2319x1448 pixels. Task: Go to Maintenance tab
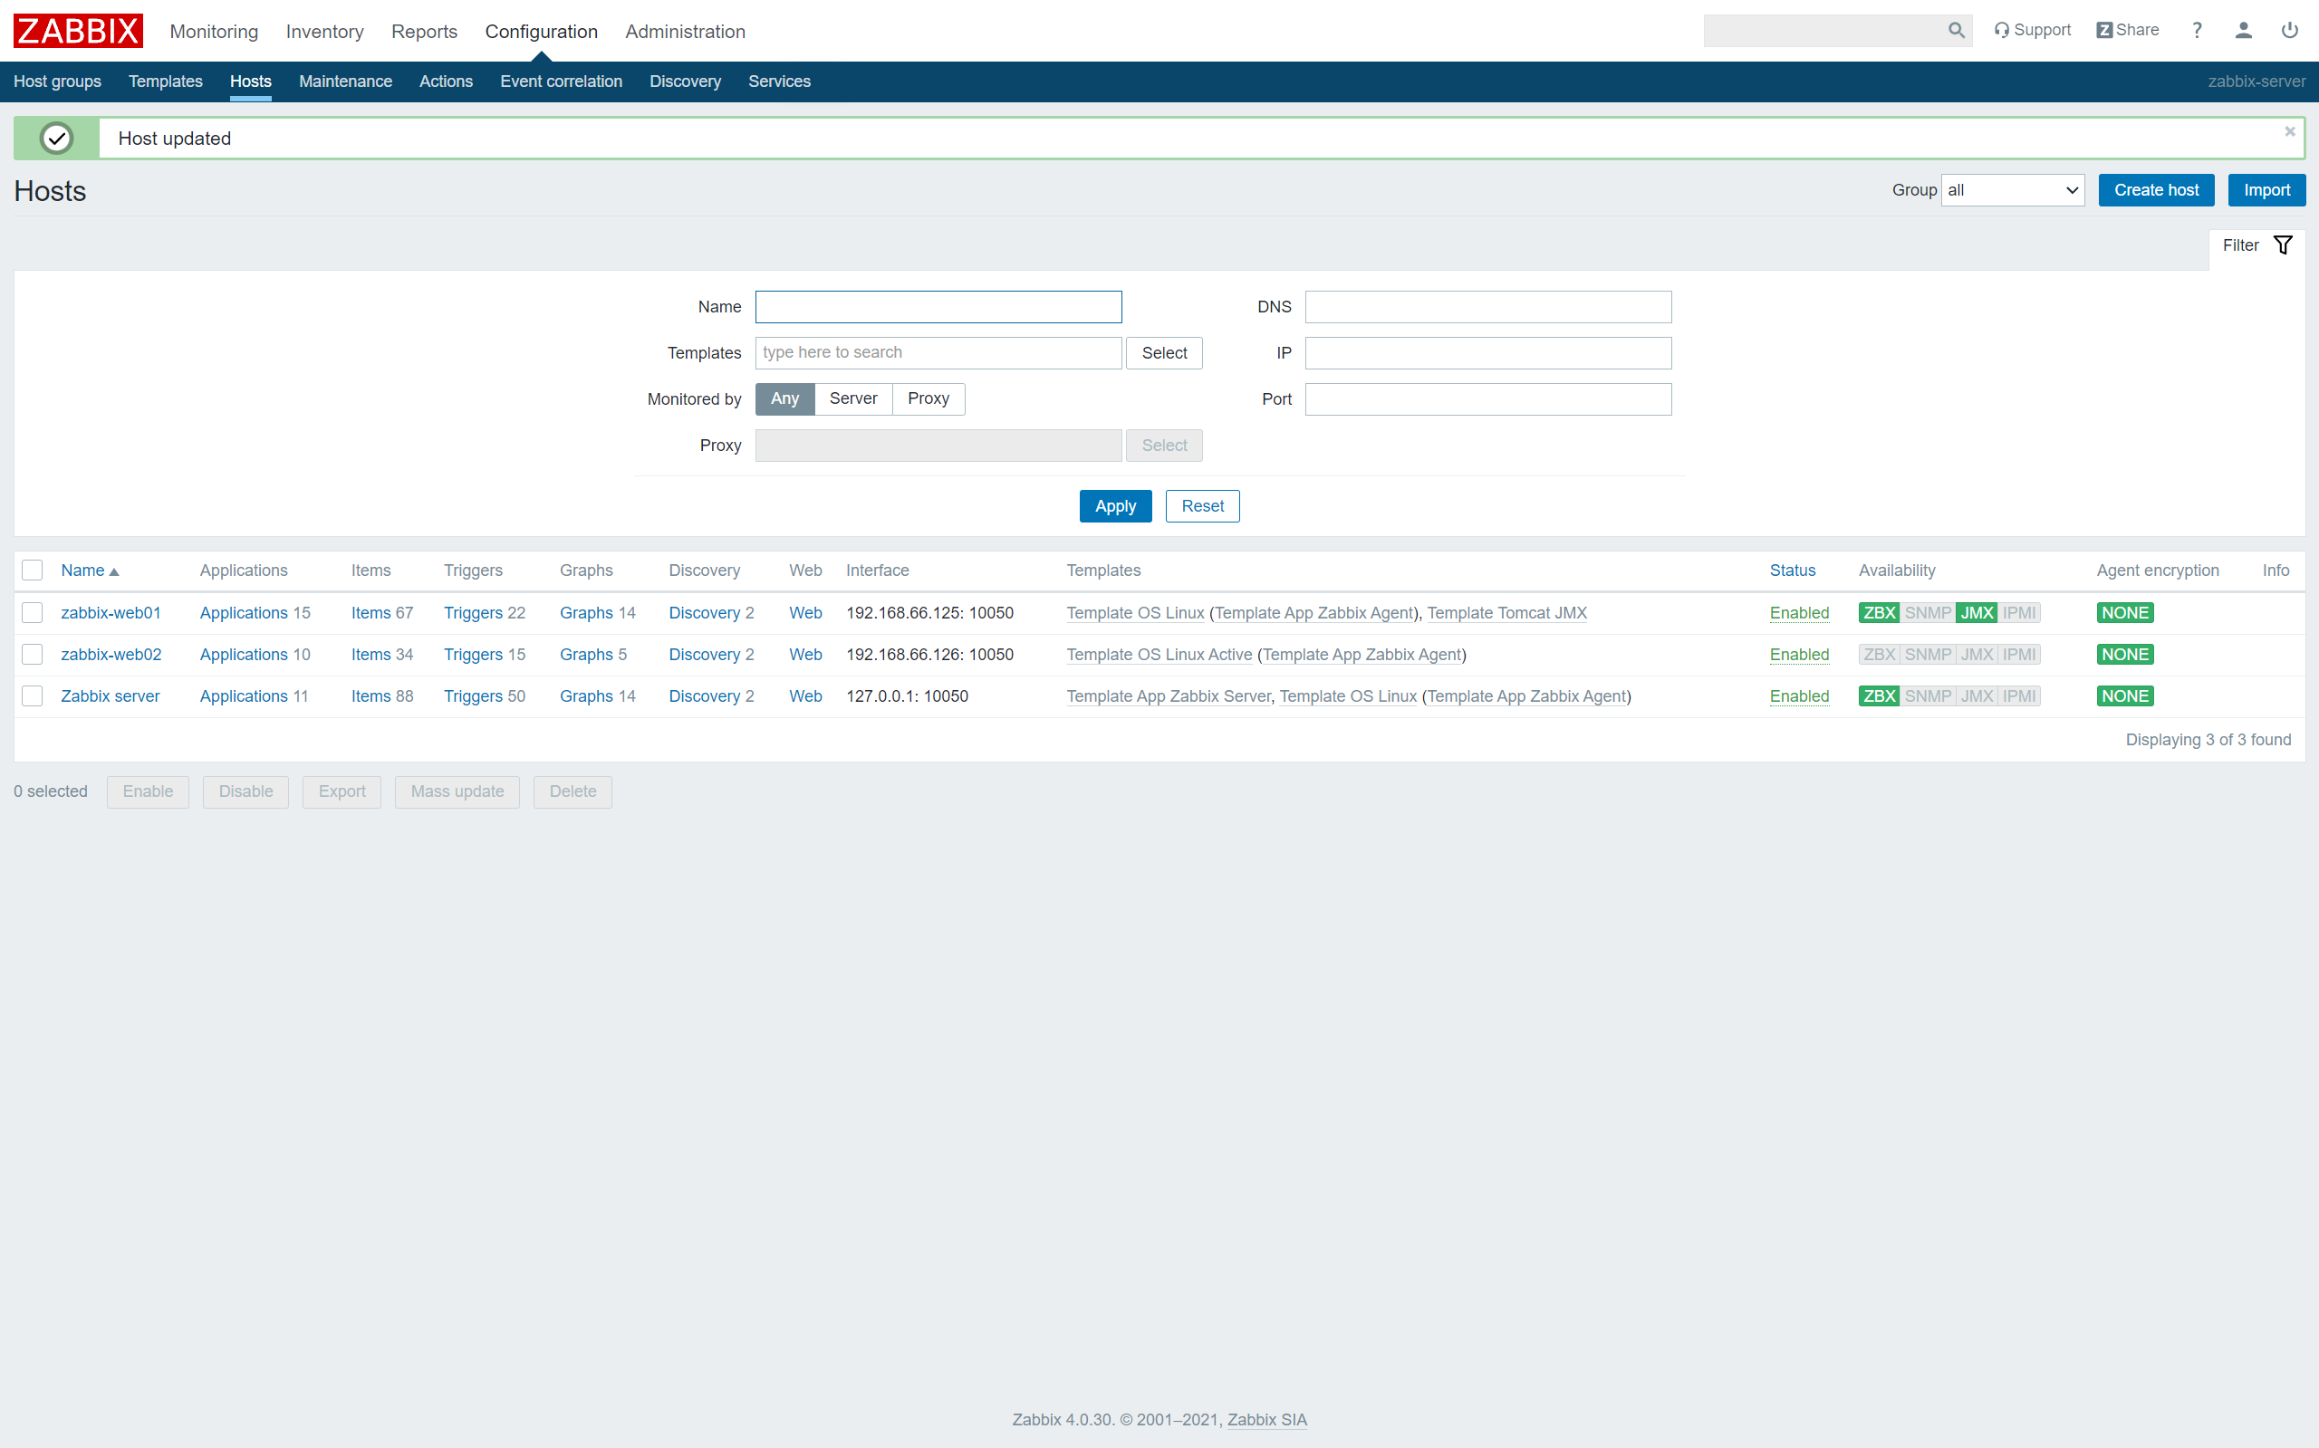345,82
